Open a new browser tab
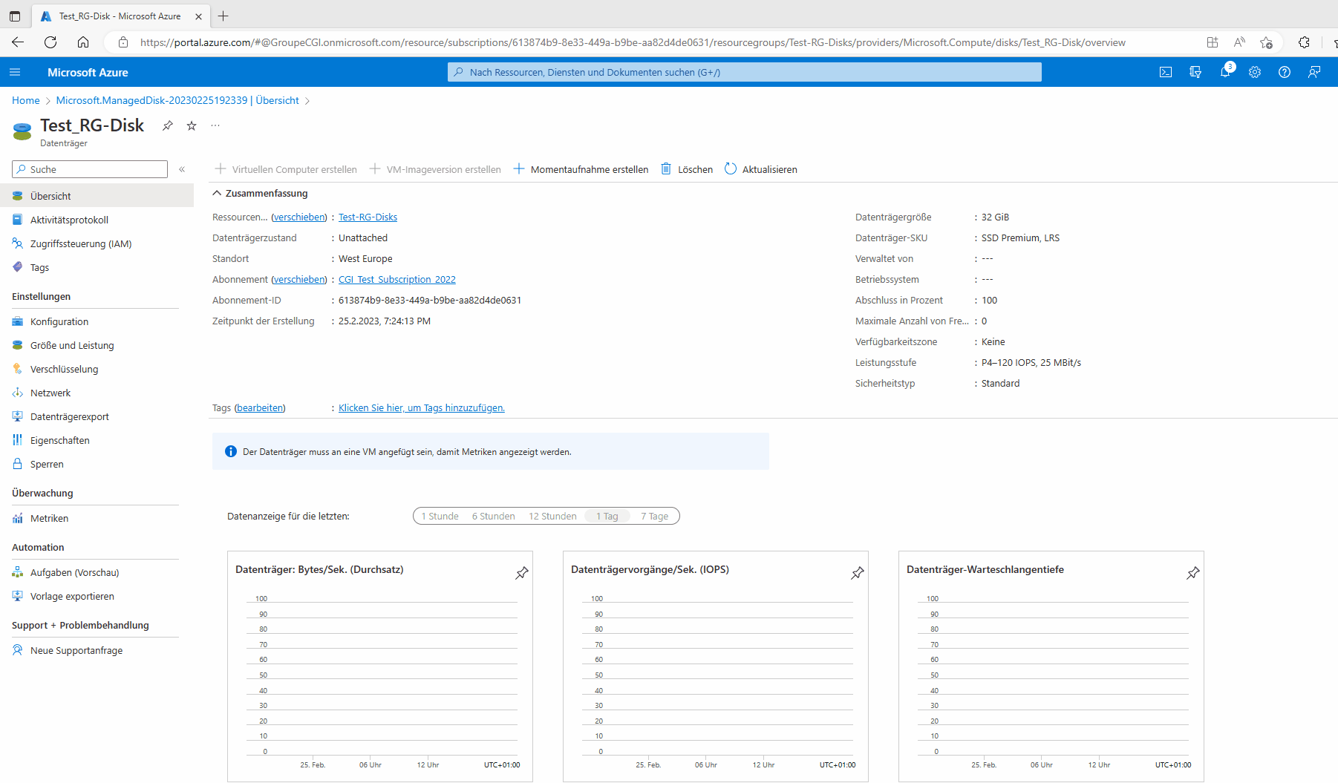Screen dimensions: 1338x783 [223, 16]
